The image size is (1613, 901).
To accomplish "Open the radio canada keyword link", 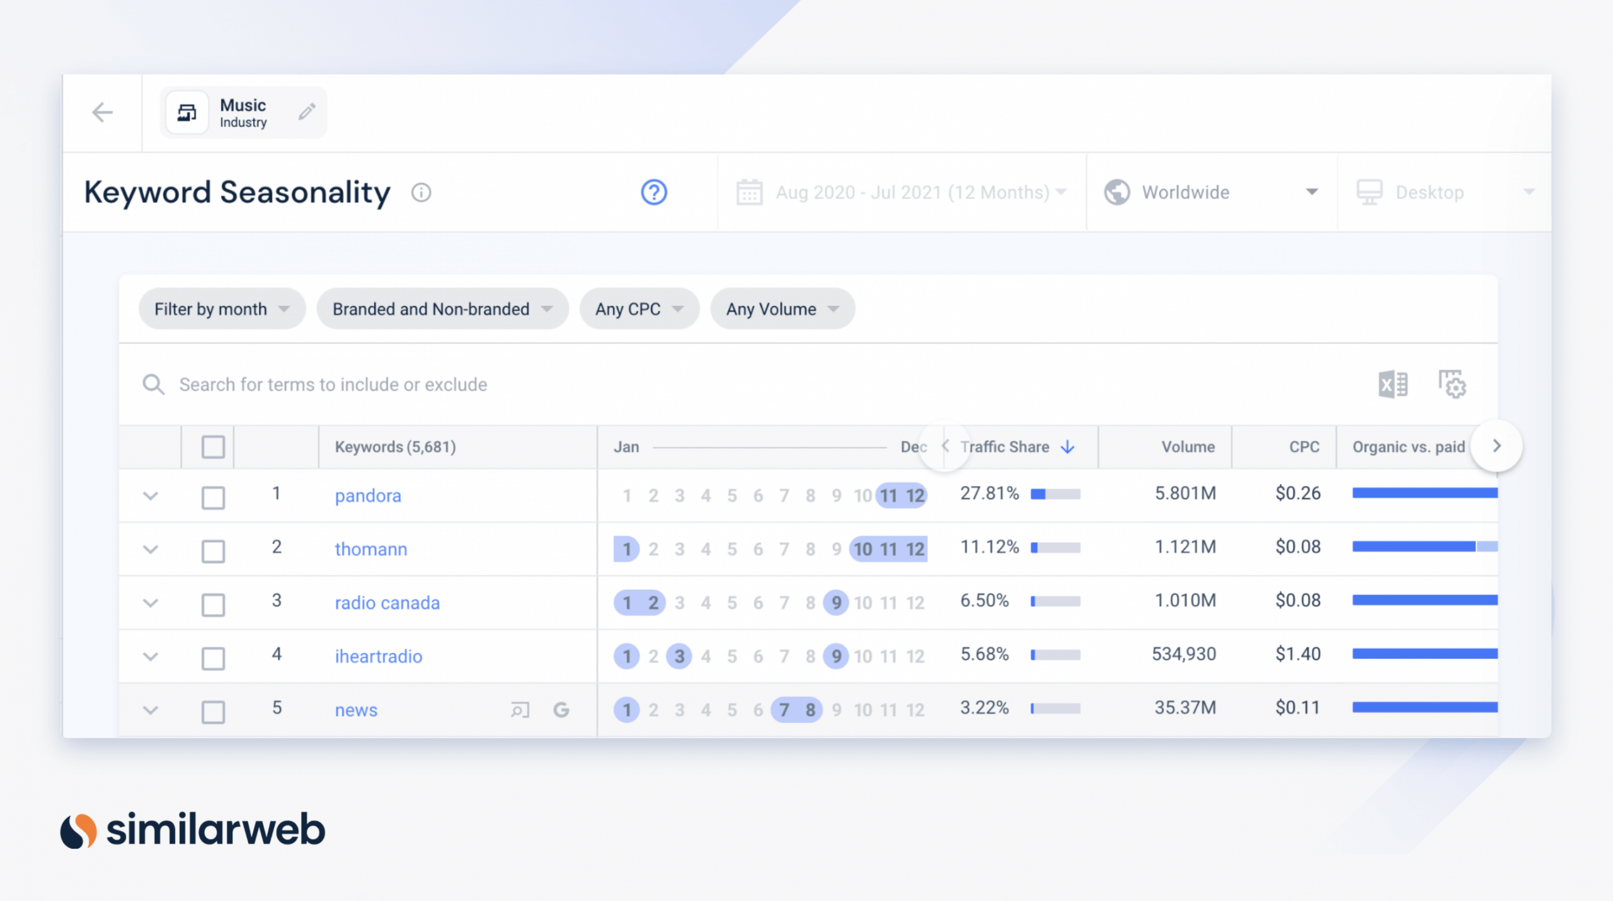I will click(387, 603).
